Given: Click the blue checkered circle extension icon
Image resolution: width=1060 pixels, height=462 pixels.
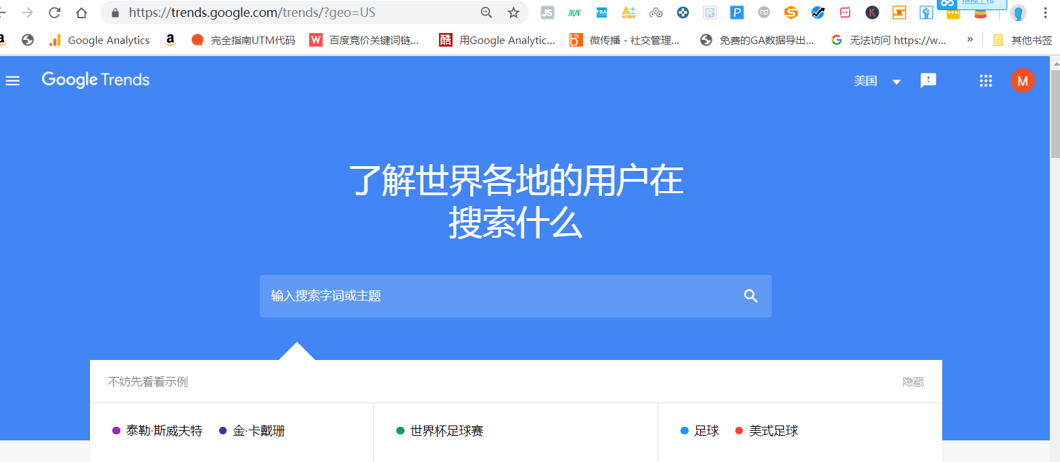Looking at the screenshot, I should point(683,12).
